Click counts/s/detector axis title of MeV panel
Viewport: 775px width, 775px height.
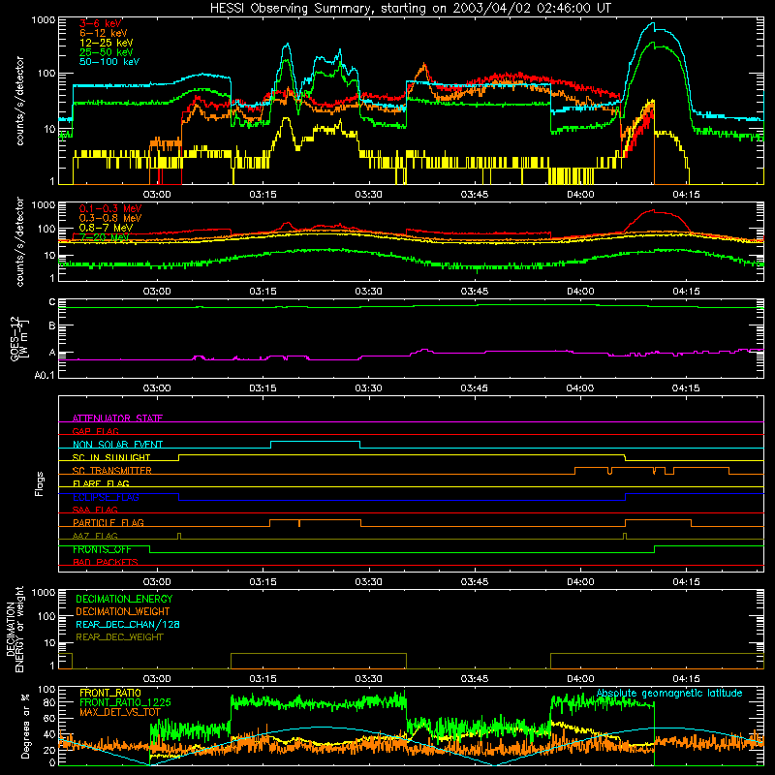point(19,241)
